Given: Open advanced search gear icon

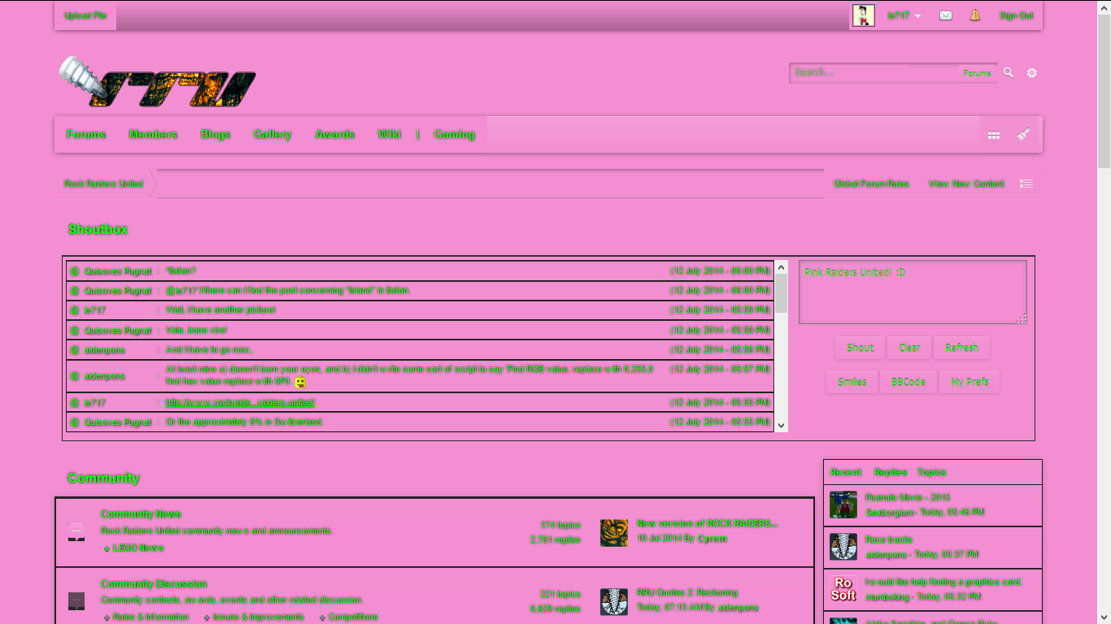Looking at the screenshot, I should click(x=1032, y=73).
